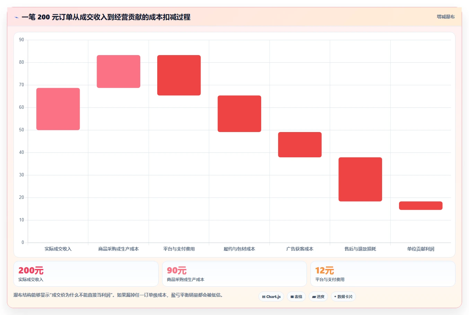The height and width of the screenshot is (315, 469).
Task: Click the 售后与退款损耗 x-axis label
Action: [x=360, y=249]
